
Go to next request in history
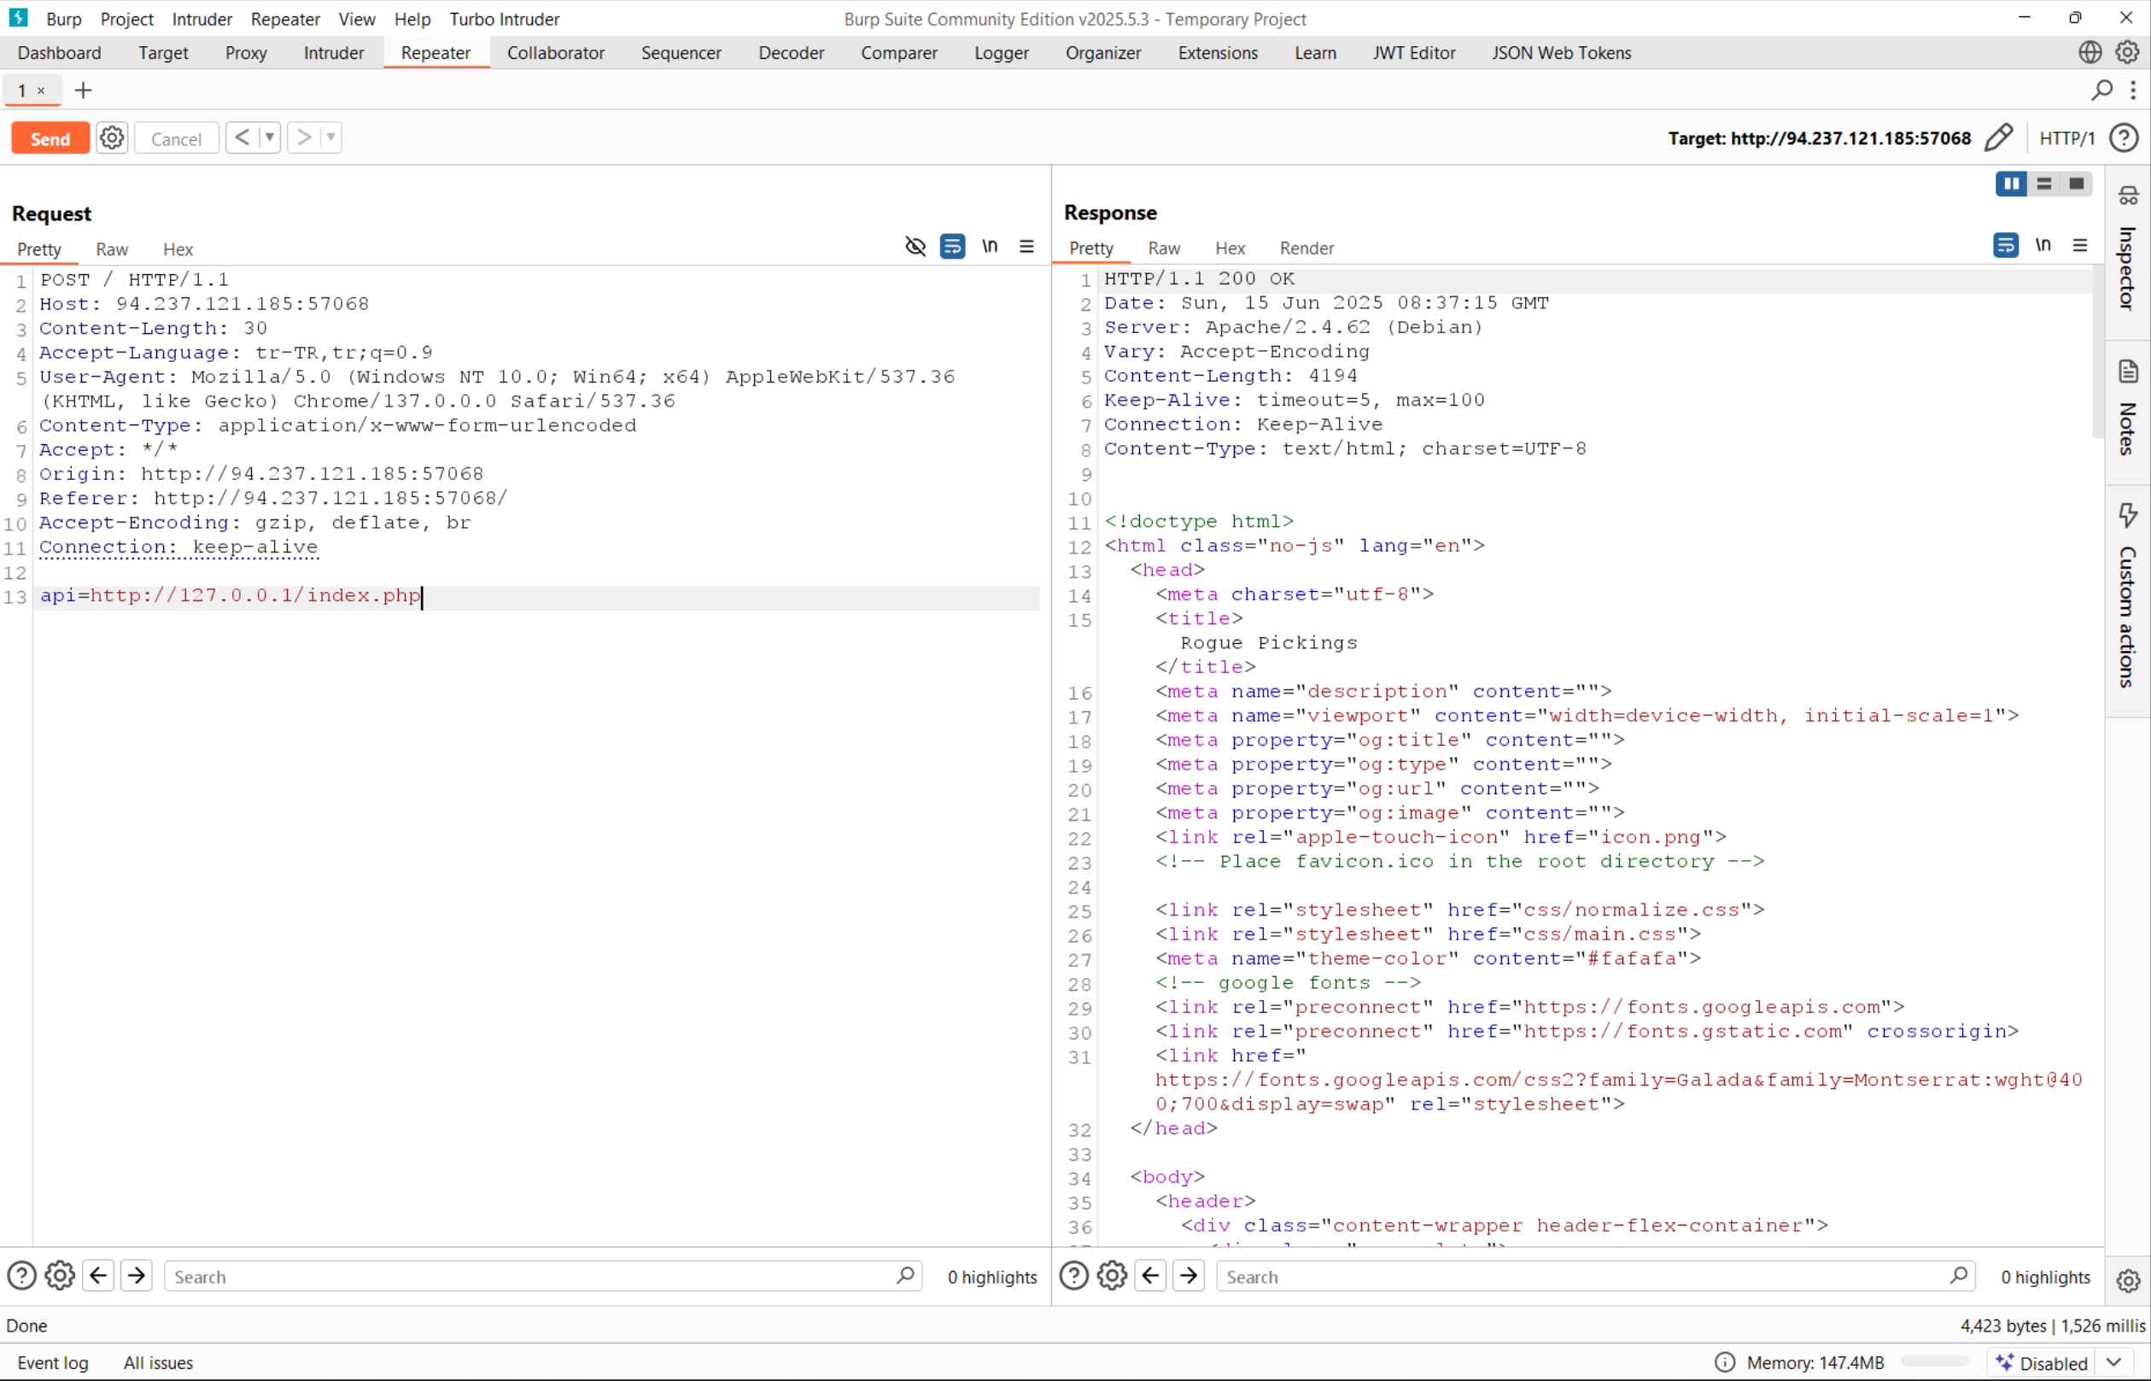(304, 138)
